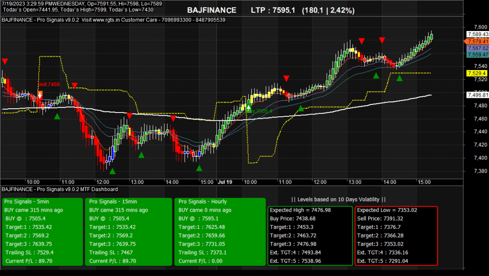The width and height of the screenshot is (489, 276).
Task: Click the 7,589.43 last price label
Action: pyautogui.click(x=478, y=34)
